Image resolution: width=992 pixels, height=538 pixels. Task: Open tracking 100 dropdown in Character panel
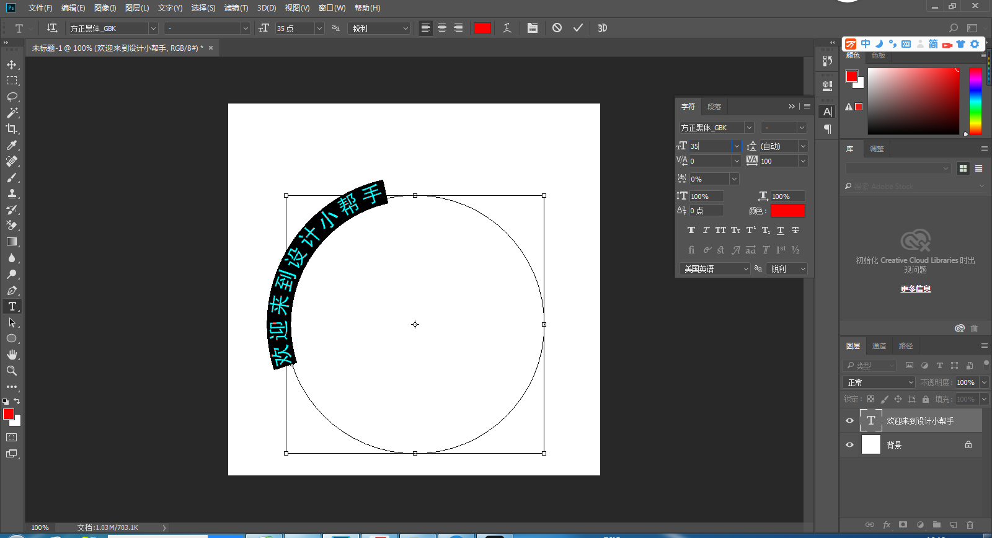tap(803, 161)
